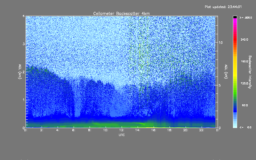Click the '180.0' colorbar value
Viewport: 256px width, 160px height.
tap(244, 61)
